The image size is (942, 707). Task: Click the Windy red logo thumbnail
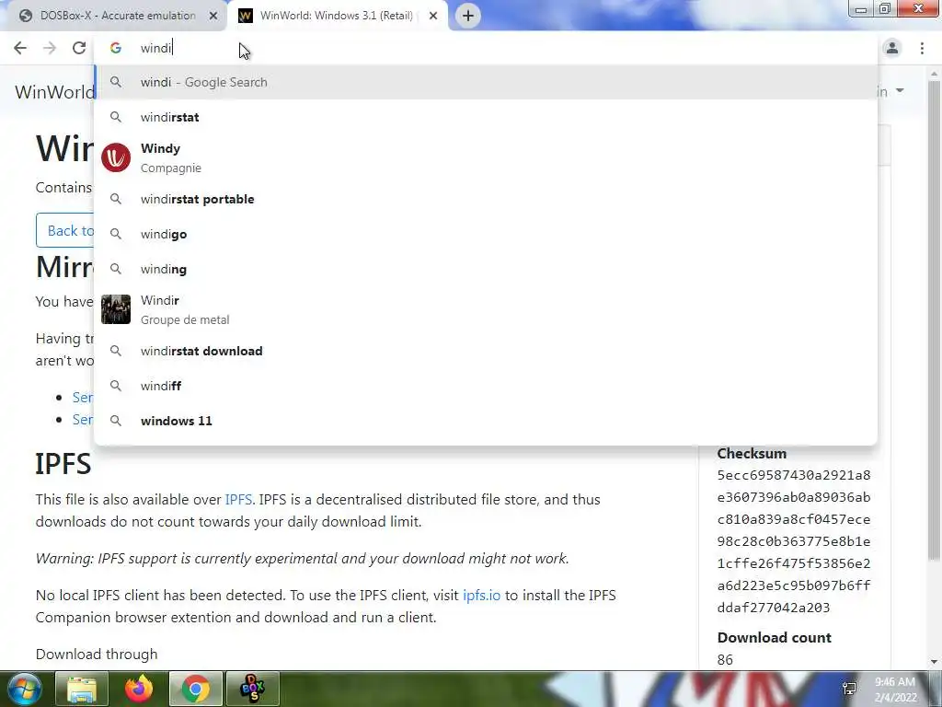tap(116, 157)
